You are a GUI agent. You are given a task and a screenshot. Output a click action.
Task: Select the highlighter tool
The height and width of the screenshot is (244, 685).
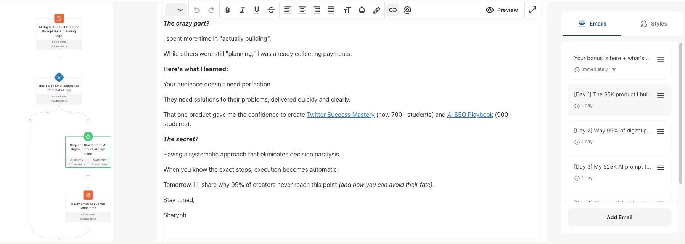coord(376,10)
